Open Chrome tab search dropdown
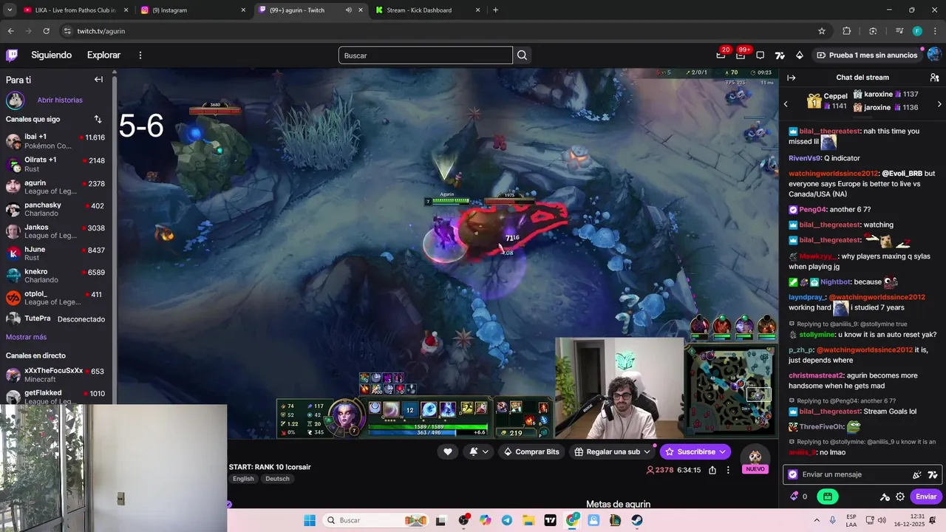This screenshot has height=532, width=946. [x=10, y=10]
